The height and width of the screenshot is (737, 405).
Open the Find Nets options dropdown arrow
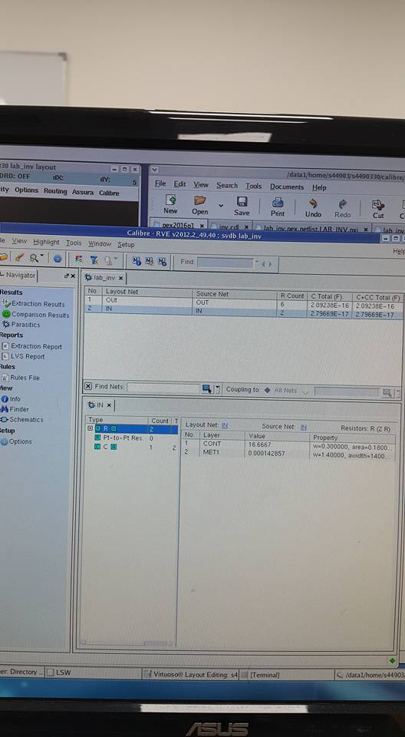217,388
